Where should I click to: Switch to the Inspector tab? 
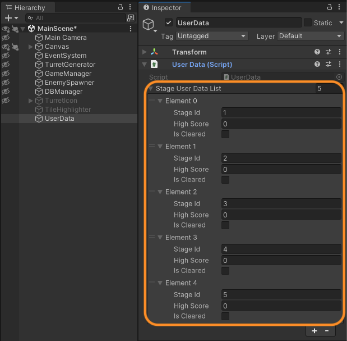[x=164, y=8]
